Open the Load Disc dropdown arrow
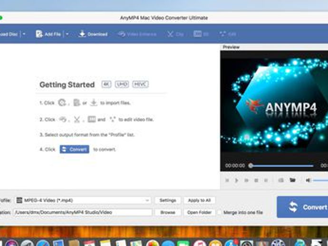This screenshot has height=246, width=328. [24, 34]
